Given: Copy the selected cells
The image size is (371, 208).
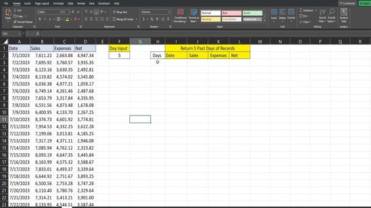Looking at the screenshot, I should [19, 16].
